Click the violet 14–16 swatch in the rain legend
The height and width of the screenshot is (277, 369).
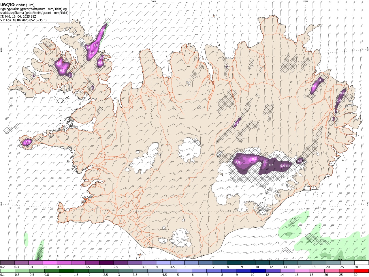[287, 271]
